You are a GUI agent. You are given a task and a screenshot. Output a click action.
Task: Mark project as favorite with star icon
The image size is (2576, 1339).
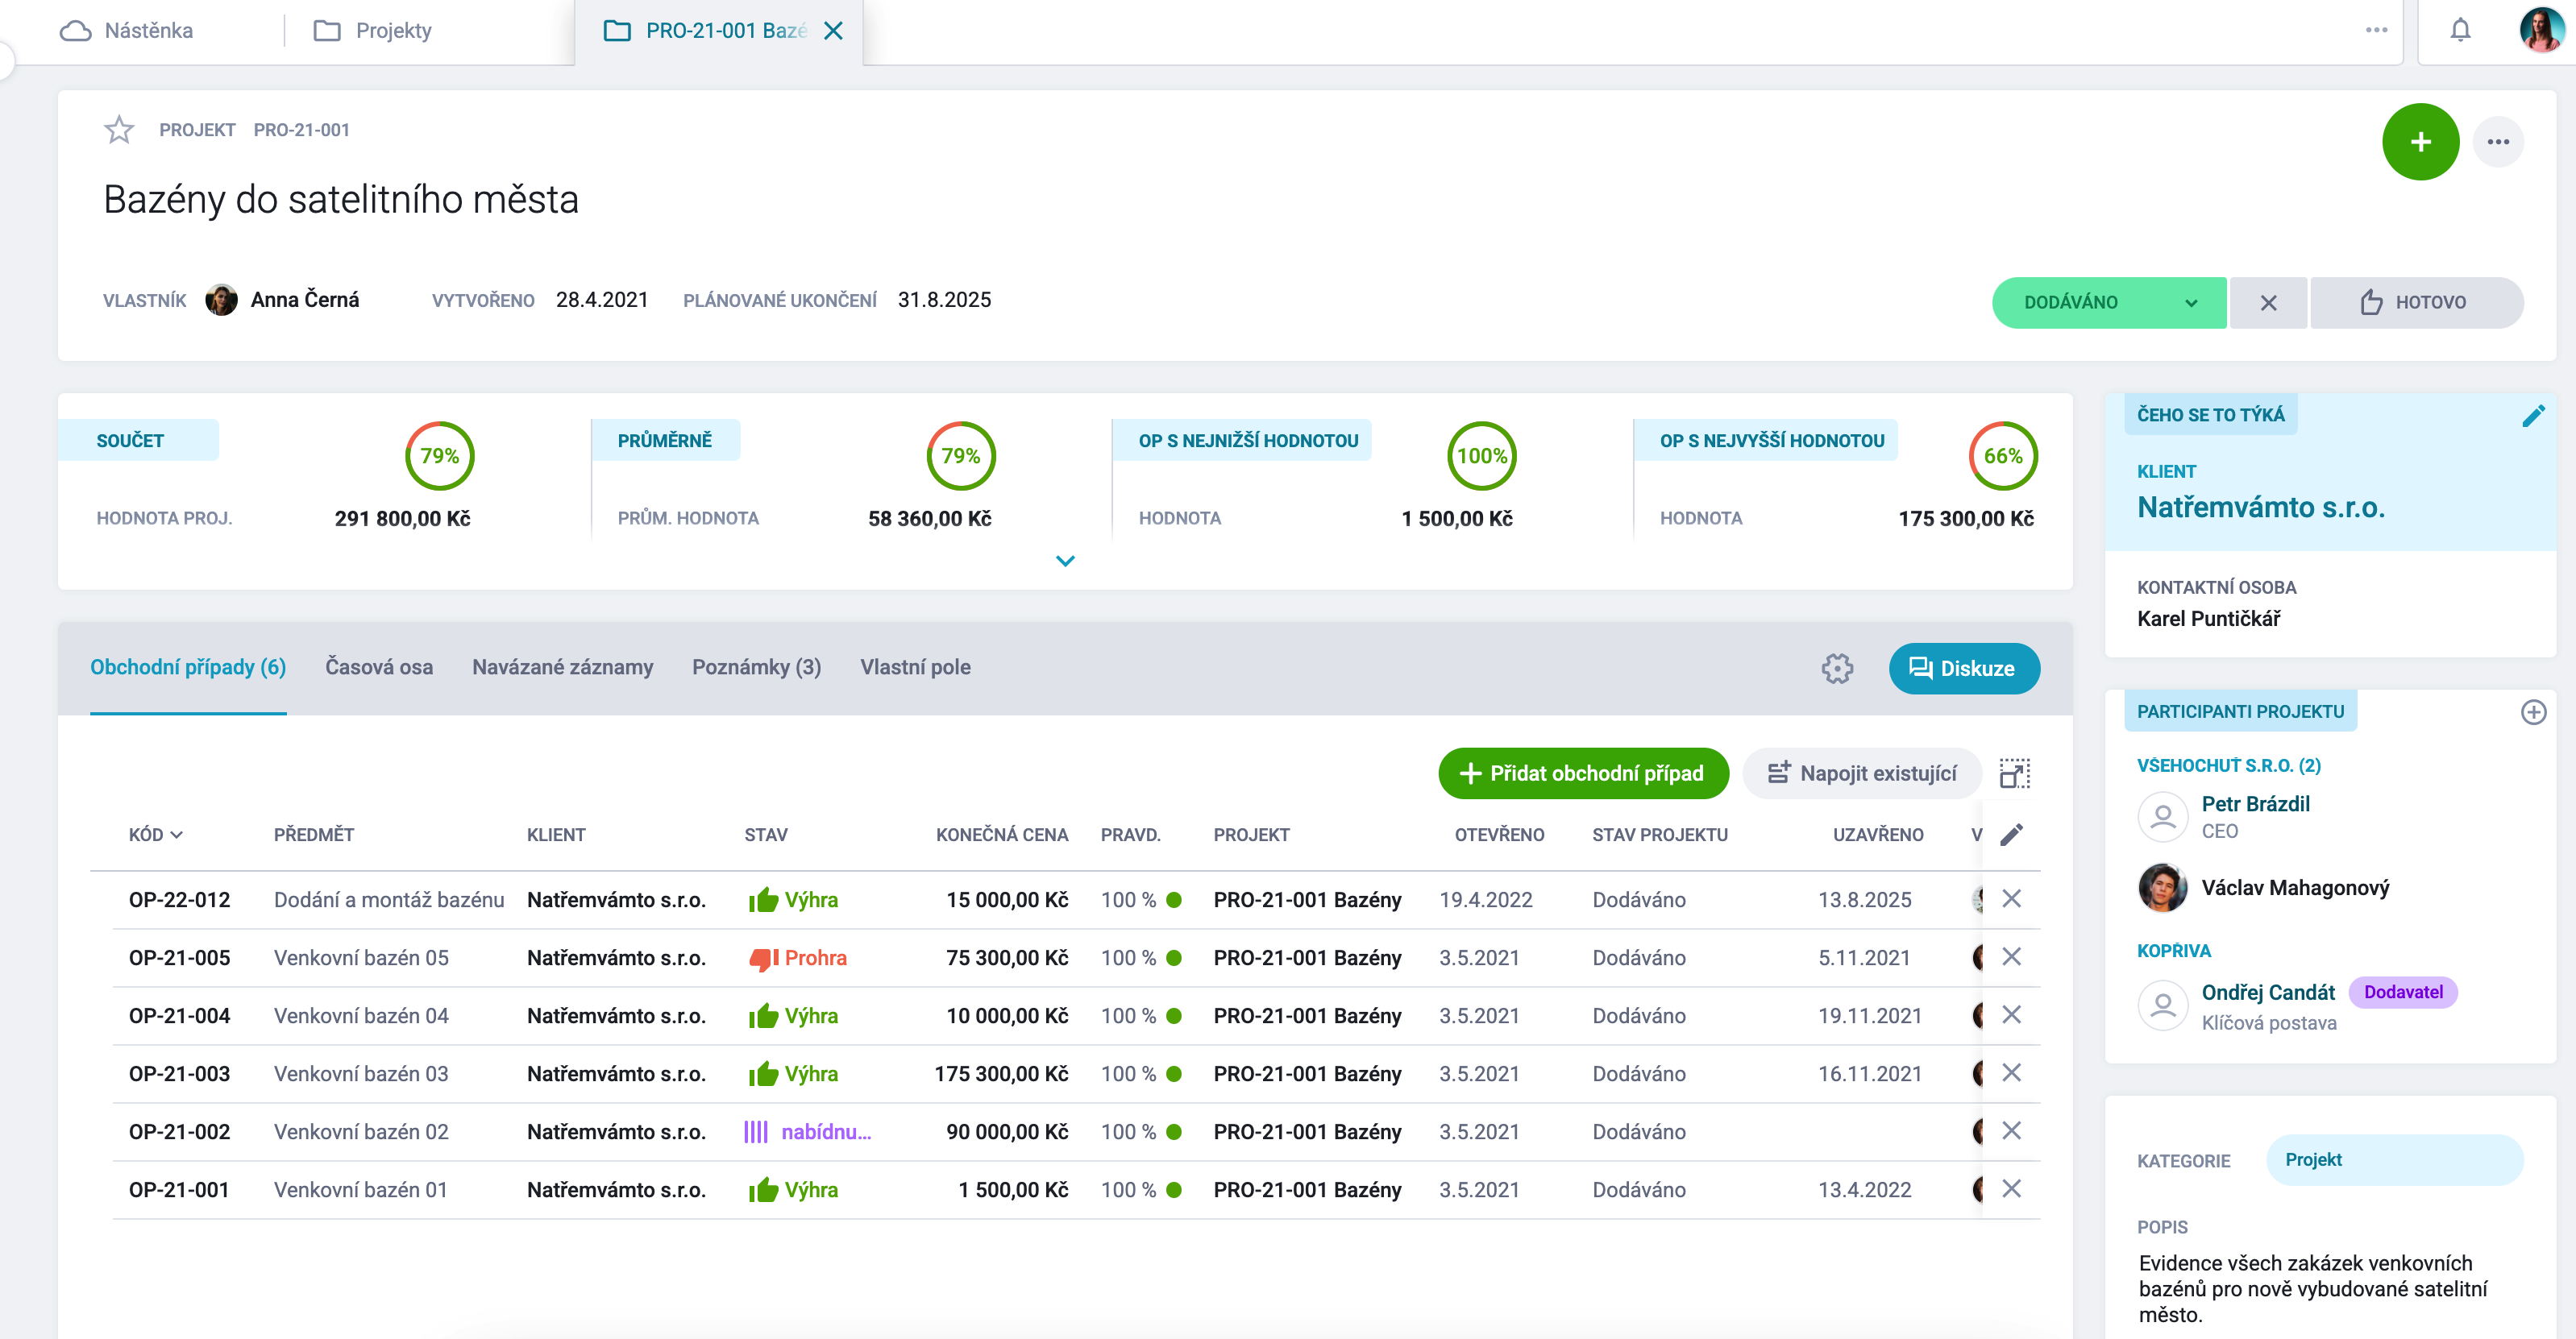[x=119, y=130]
